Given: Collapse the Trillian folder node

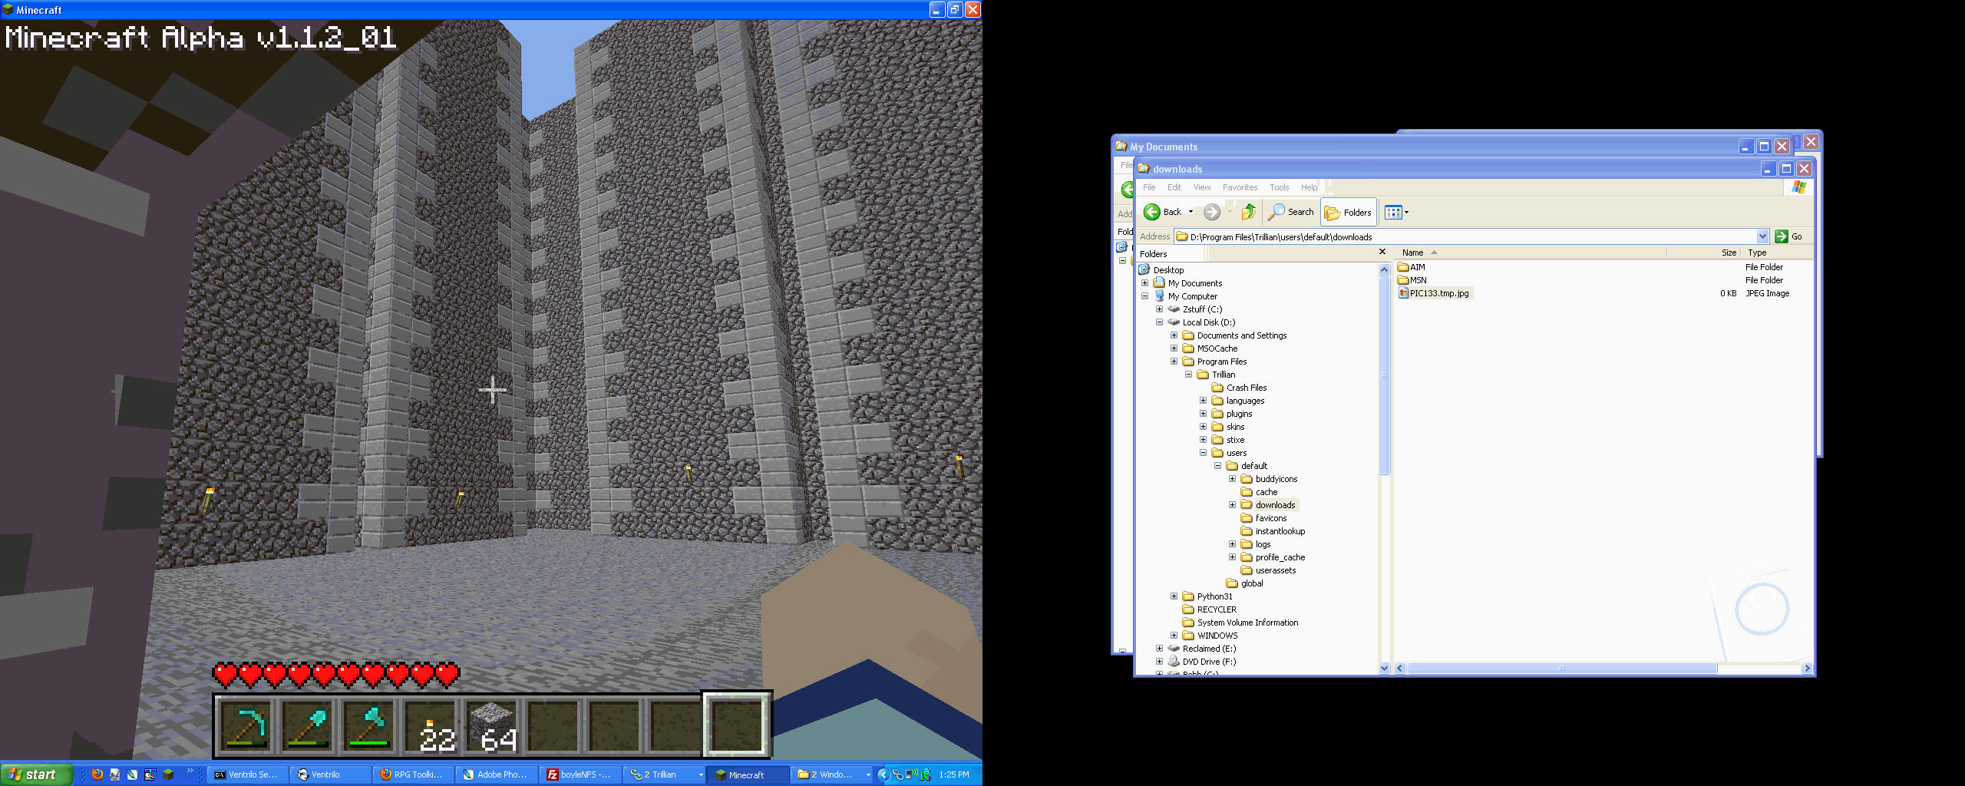Looking at the screenshot, I should click(x=1188, y=375).
